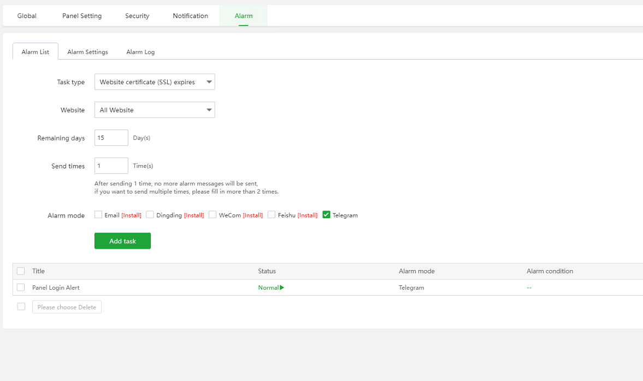The height and width of the screenshot is (381, 643).
Task: Uncheck the Telegram alarm mode
Action: (x=326, y=215)
